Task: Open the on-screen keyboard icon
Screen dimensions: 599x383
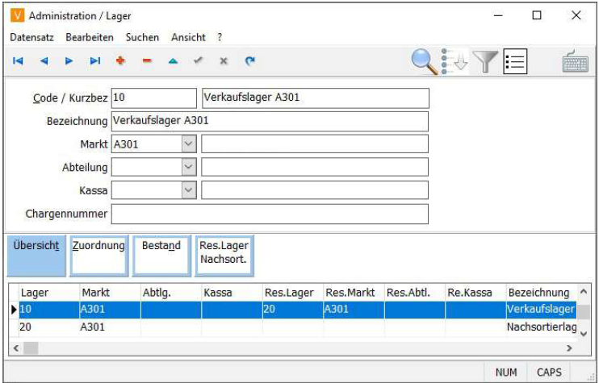Action: [575, 62]
